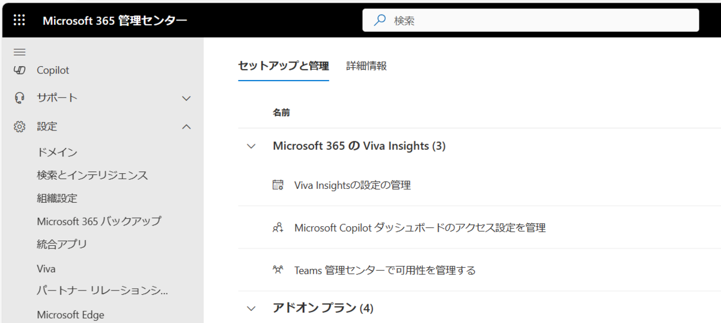Click アドオン プラン (4) heading
The image size is (721, 323).
point(323,309)
